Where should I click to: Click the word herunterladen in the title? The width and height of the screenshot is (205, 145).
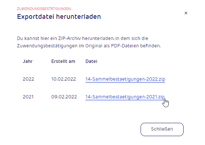tap(78, 17)
